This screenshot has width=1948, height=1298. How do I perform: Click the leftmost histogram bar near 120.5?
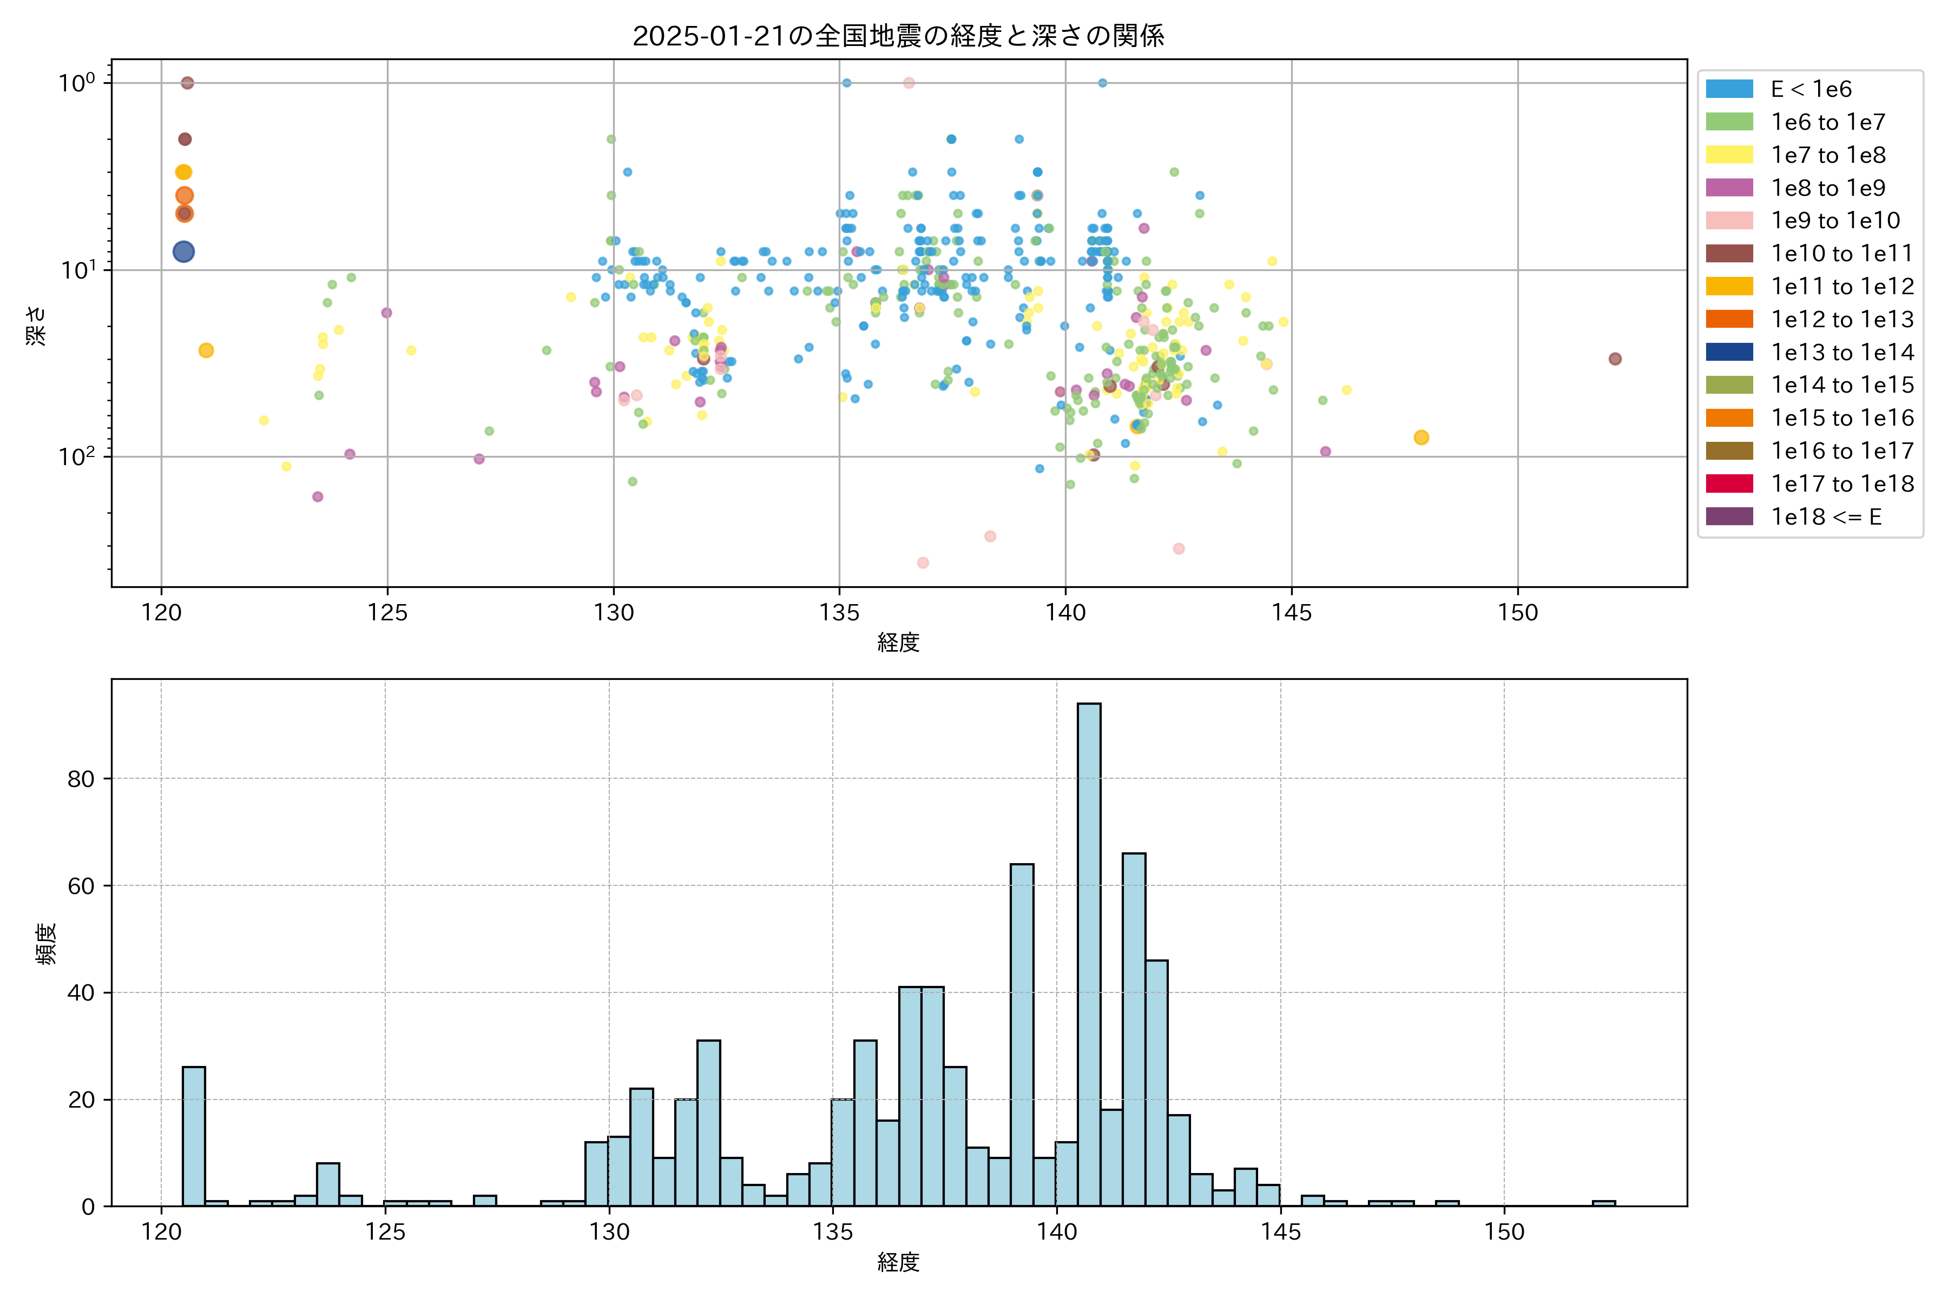(x=194, y=1136)
